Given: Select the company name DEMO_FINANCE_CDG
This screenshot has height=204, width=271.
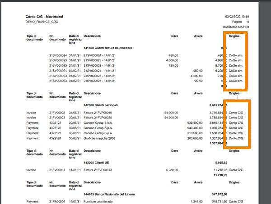Looking at the screenshot, I should [42, 22].
